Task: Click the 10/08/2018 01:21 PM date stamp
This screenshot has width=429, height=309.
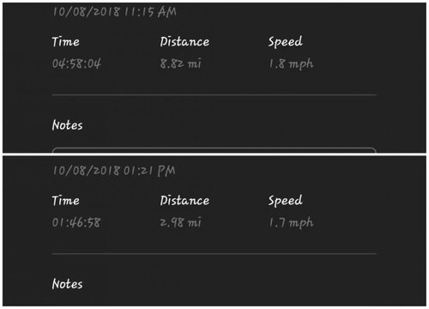Action: [114, 171]
